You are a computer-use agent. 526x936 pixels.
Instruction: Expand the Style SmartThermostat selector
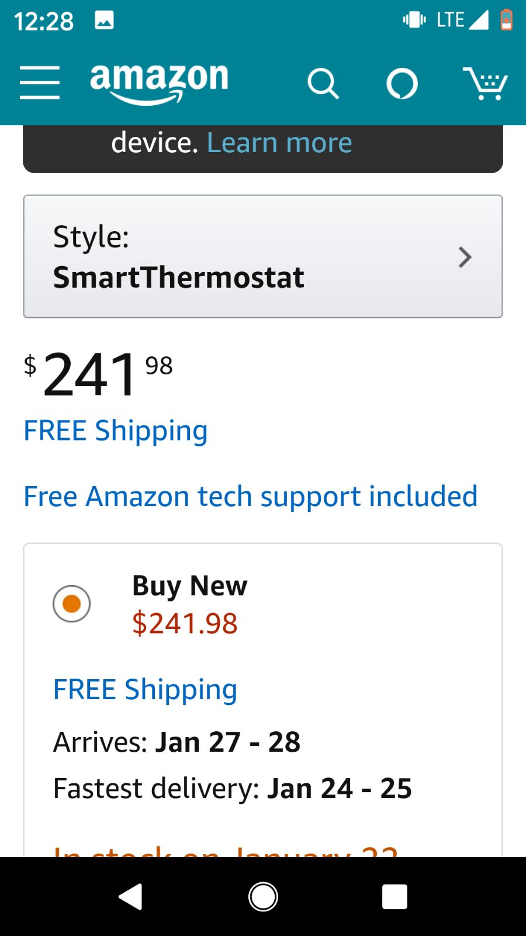click(x=263, y=256)
